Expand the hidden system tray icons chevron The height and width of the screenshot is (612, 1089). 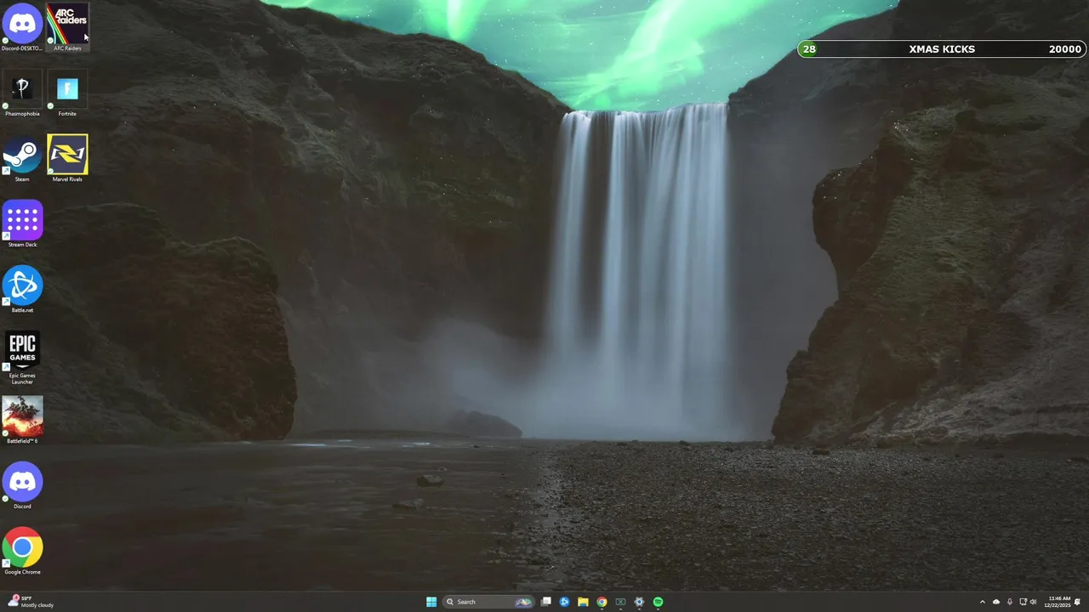(x=983, y=602)
